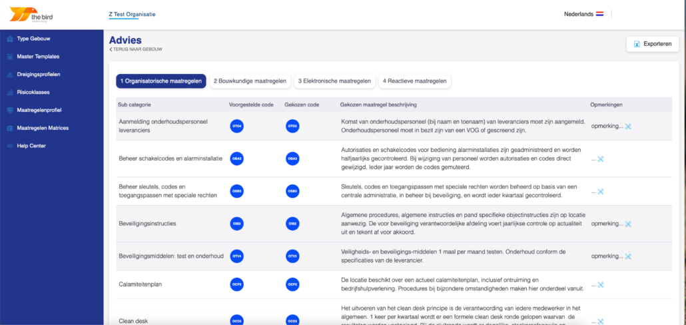Click the Sub categorie column header
The width and height of the screenshot is (686, 325).
point(135,105)
